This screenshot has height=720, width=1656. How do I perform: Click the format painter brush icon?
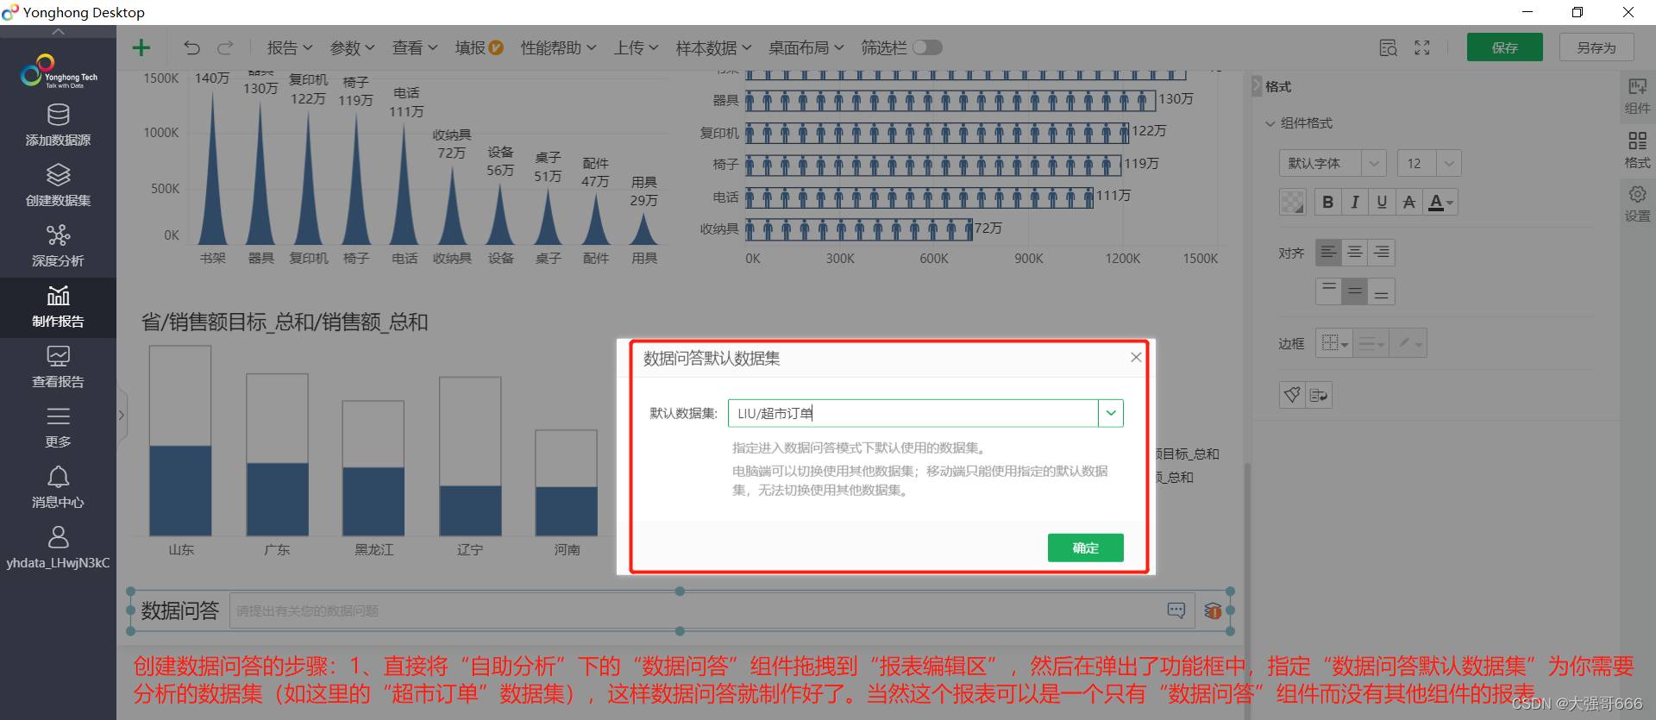point(1292,395)
